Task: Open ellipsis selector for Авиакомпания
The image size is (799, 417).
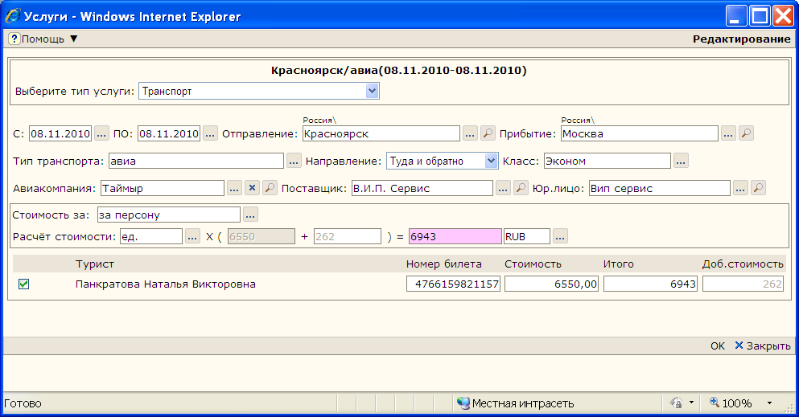Action: pos(234,188)
